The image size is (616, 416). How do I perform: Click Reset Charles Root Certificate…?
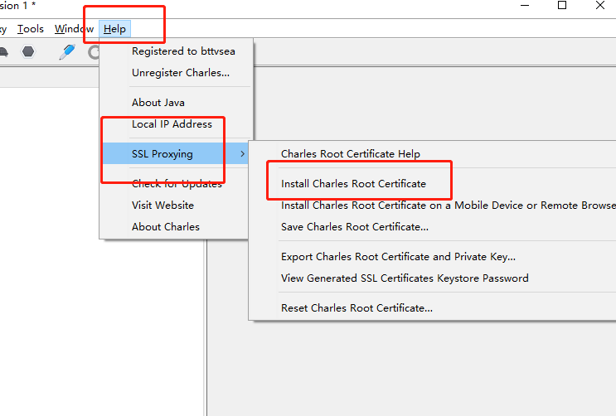tap(357, 308)
